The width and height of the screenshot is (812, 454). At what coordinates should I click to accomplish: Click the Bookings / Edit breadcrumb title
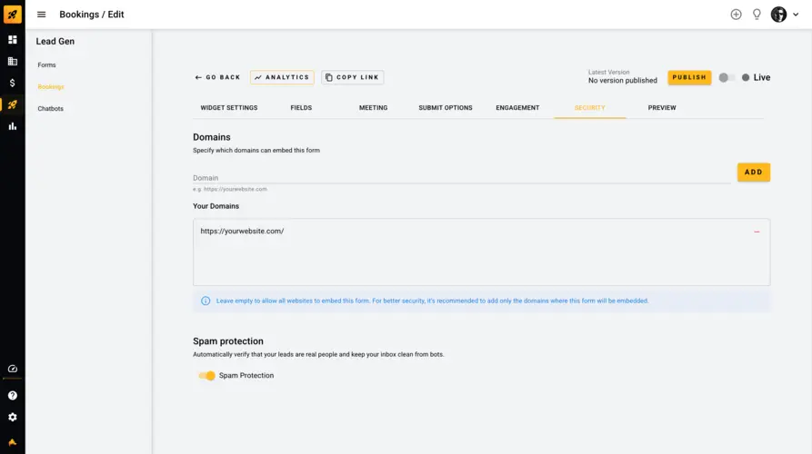[x=92, y=15]
